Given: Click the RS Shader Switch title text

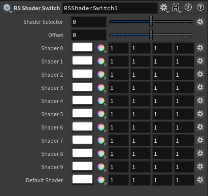Looking at the screenshot, I should [x=37, y=8].
